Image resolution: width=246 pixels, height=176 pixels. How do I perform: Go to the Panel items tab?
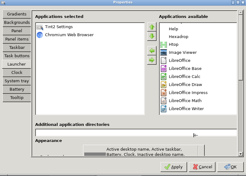(17, 39)
